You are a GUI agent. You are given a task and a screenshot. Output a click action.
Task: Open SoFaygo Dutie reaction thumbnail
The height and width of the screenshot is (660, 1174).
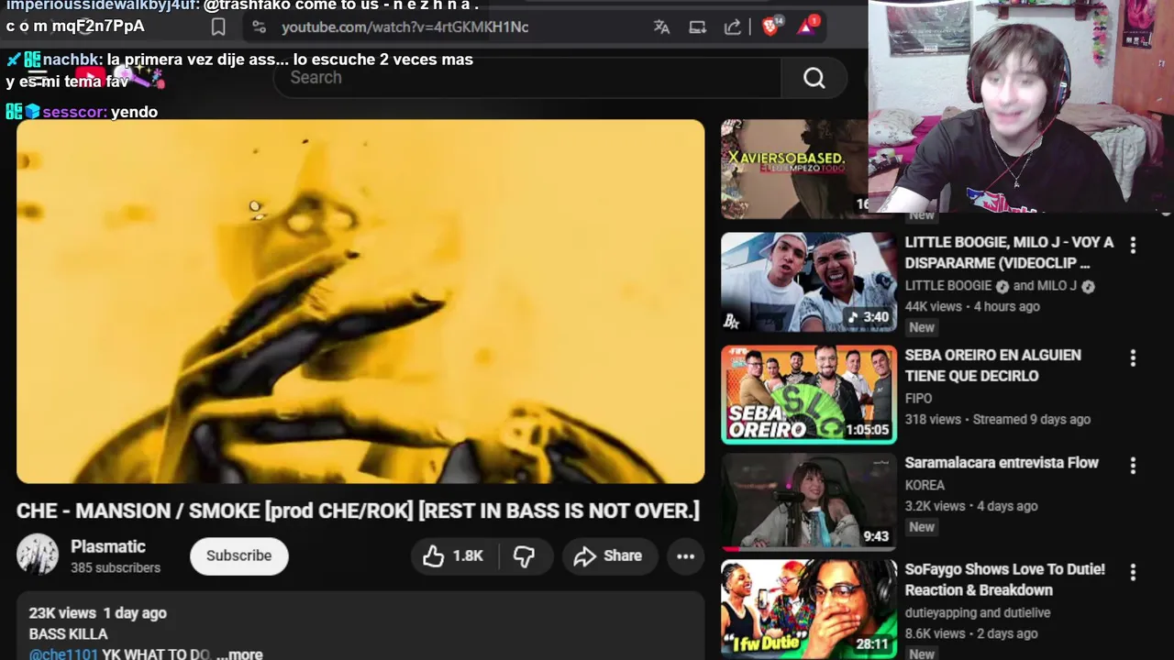point(809,609)
